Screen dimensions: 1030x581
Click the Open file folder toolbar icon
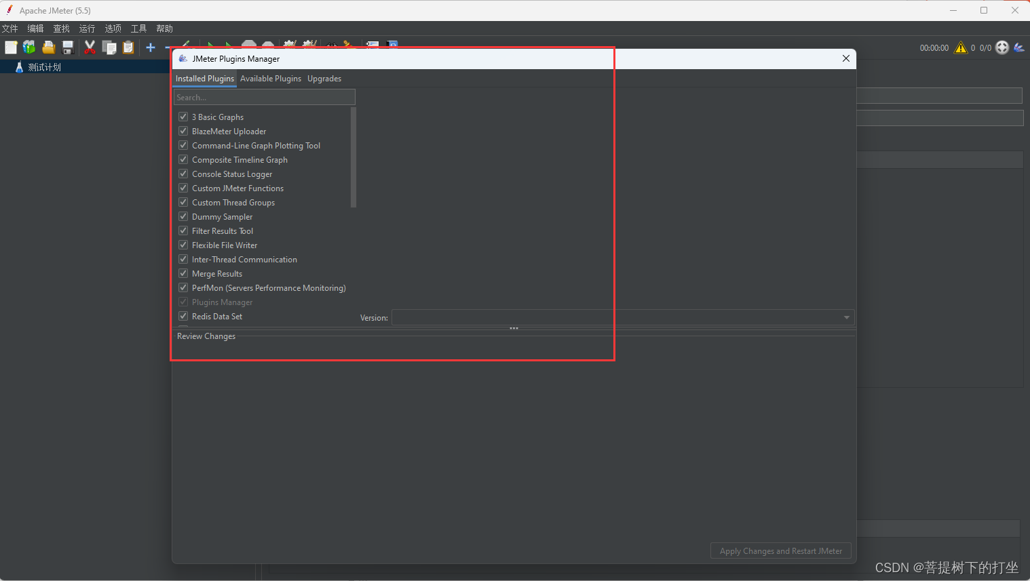pyautogui.click(x=47, y=47)
